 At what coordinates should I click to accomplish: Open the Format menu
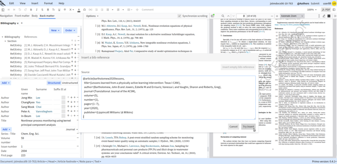coord(48,3)
